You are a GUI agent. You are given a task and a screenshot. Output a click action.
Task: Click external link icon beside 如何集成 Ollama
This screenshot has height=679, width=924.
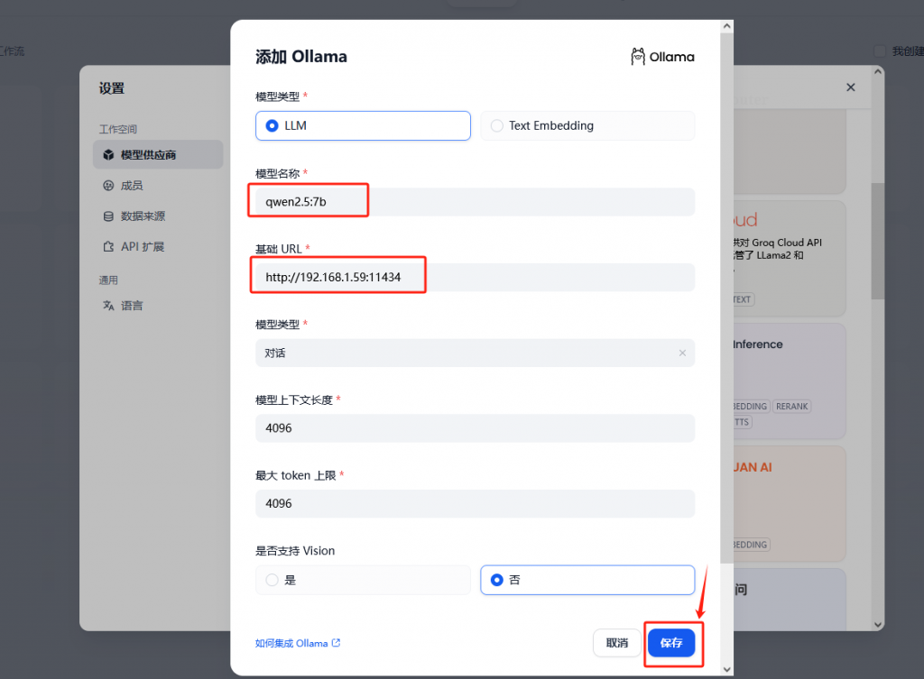(x=336, y=643)
